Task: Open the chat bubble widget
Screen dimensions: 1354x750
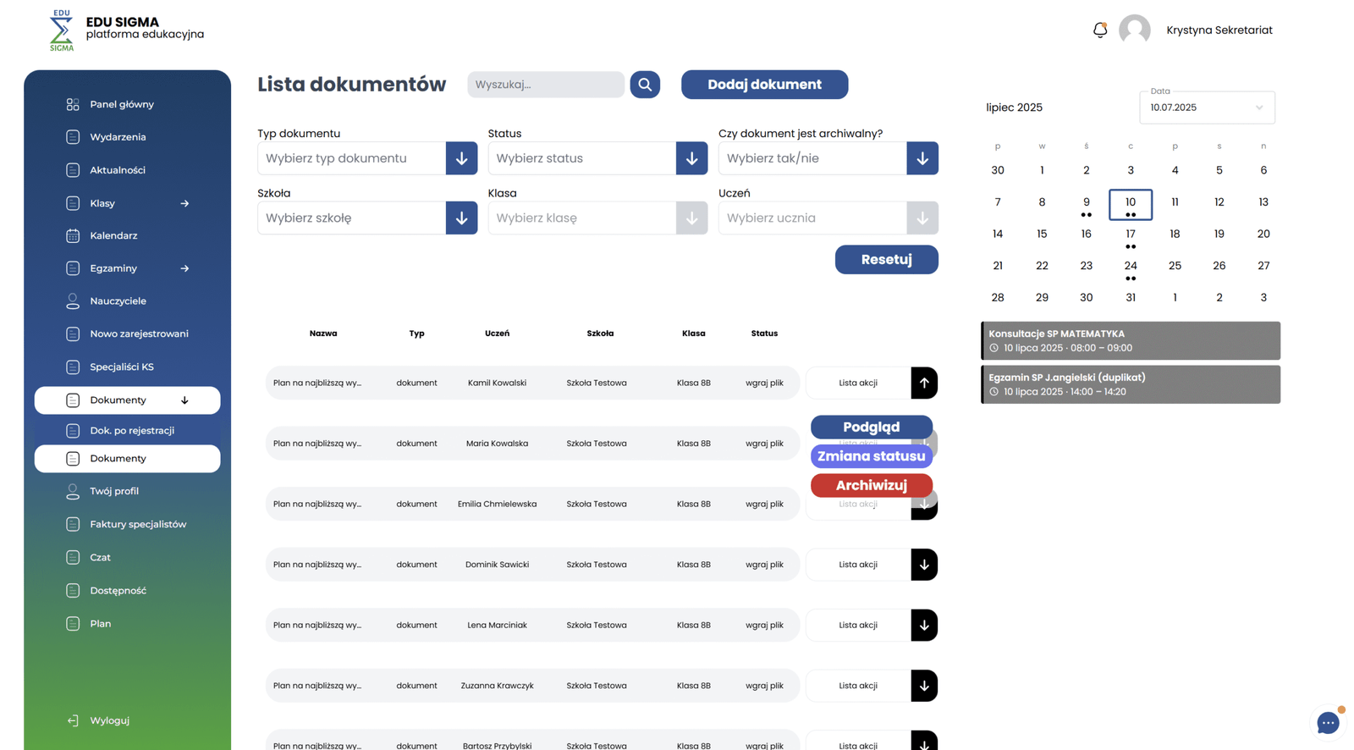Action: tap(1327, 723)
